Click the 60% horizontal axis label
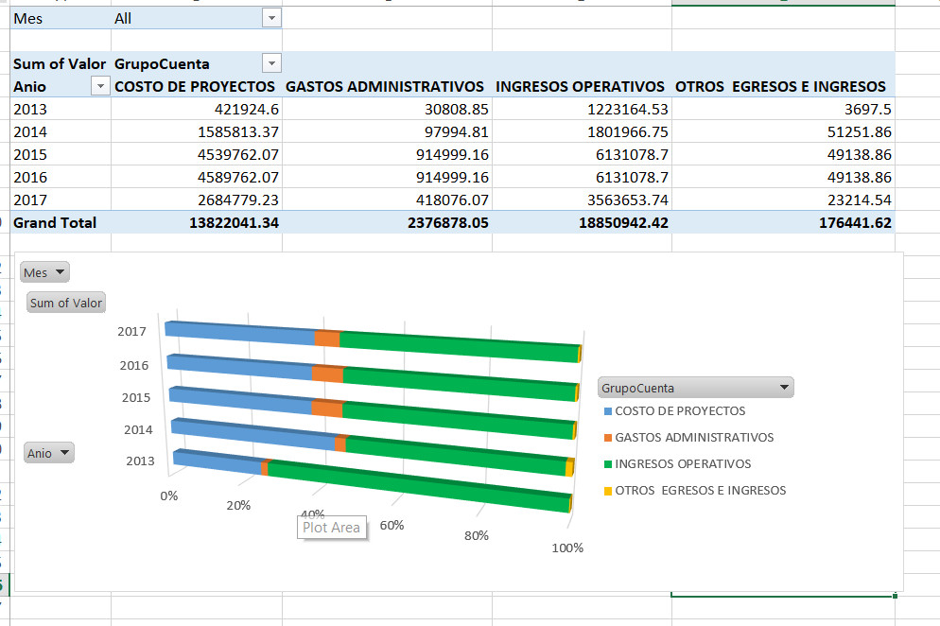This screenshot has height=626, width=940. [x=392, y=525]
